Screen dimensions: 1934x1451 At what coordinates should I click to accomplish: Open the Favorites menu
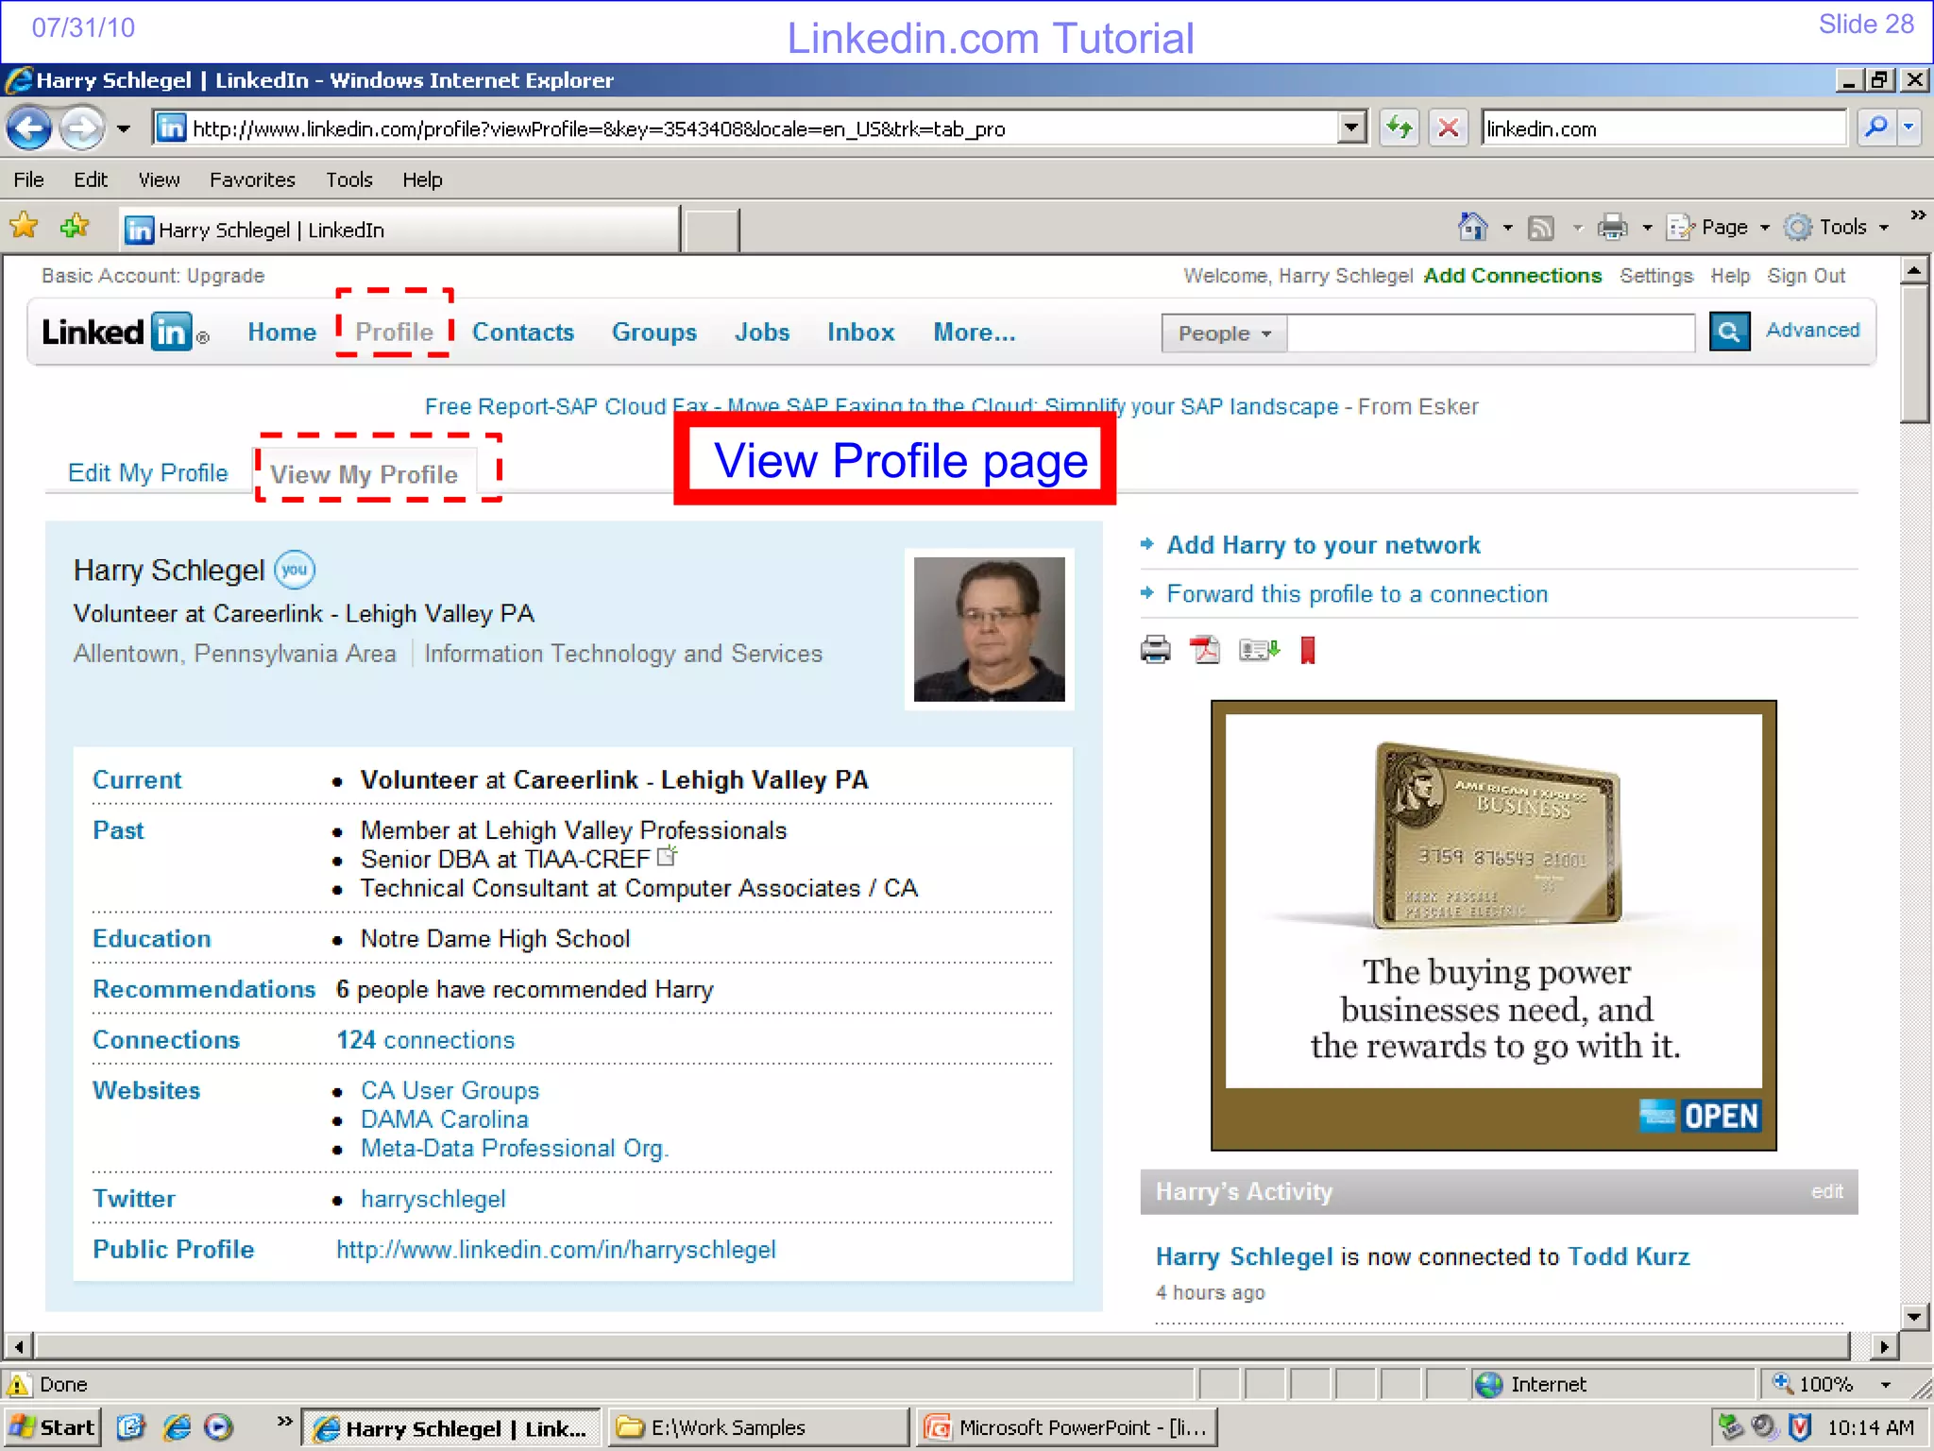(252, 179)
